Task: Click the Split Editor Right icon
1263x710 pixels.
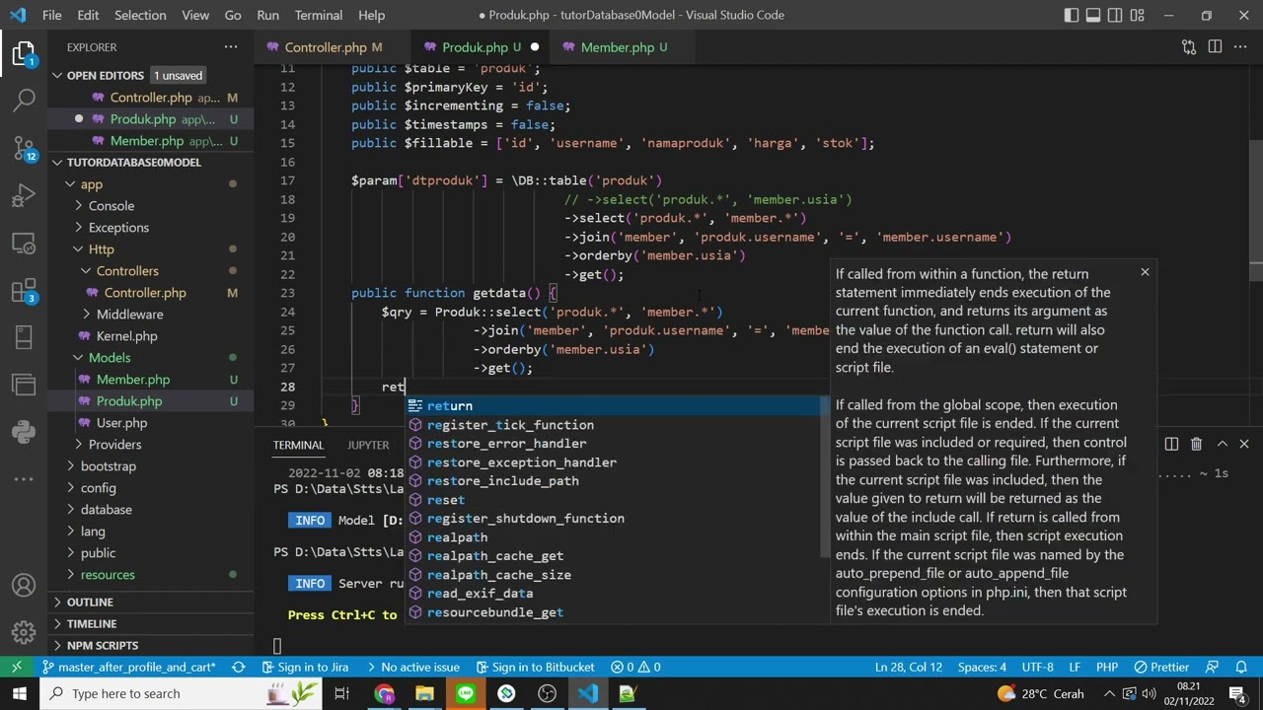Action: (x=1215, y=46)
